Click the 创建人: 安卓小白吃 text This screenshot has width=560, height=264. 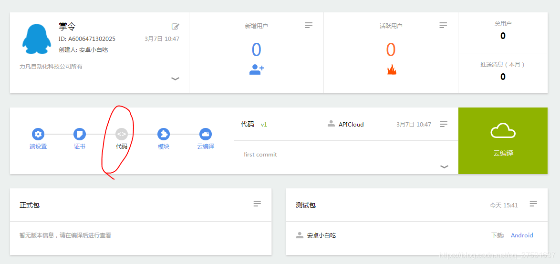point(83,50)
